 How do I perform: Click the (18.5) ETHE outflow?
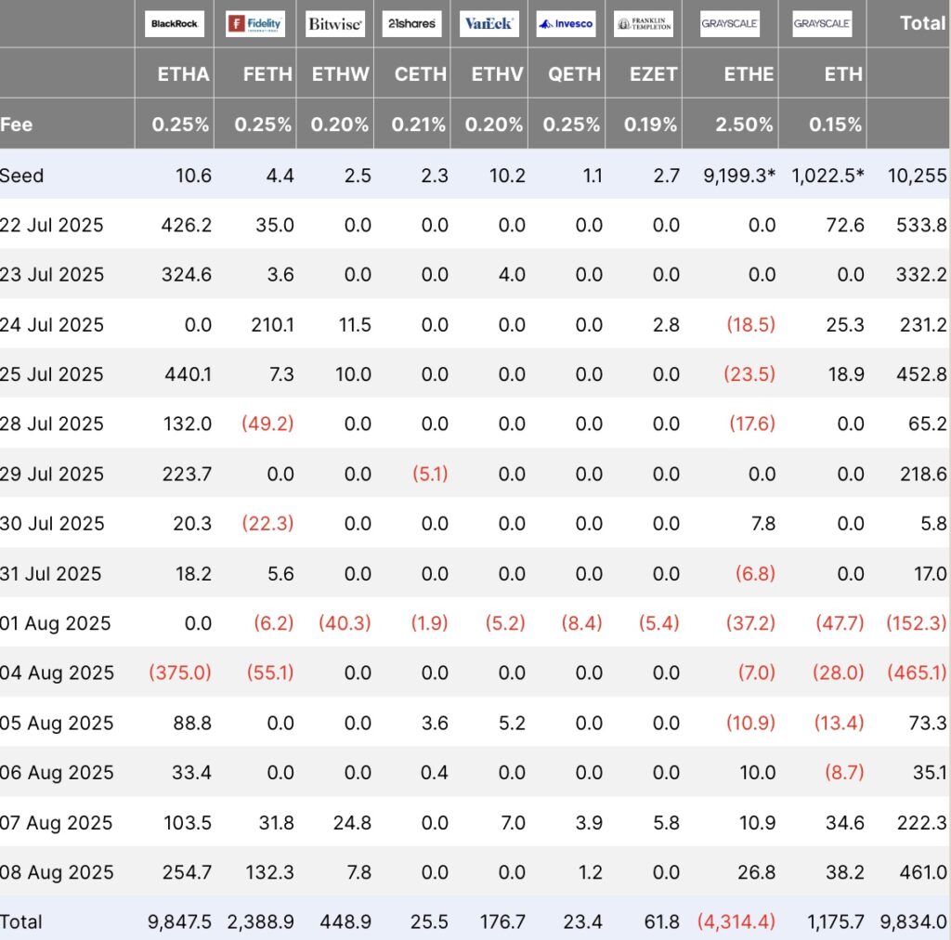[750, 325]
